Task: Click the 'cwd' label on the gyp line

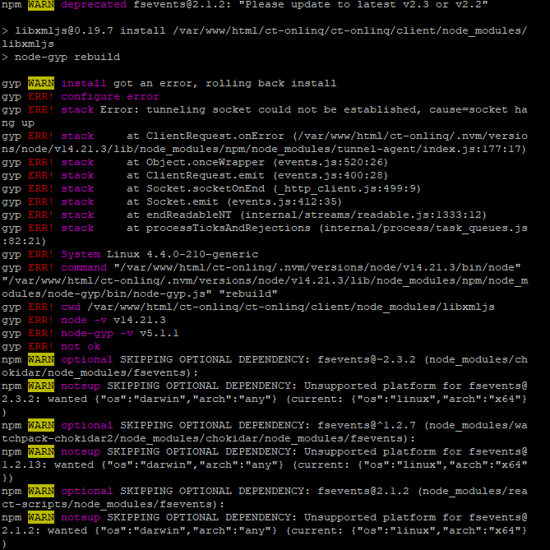Action: pos(71,307)
